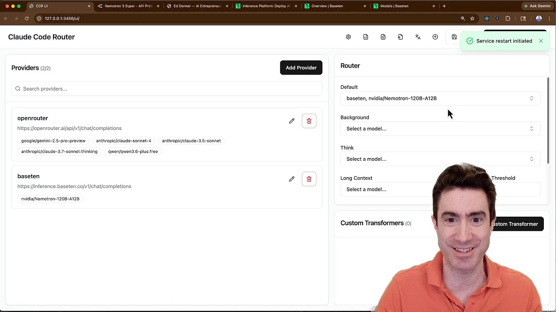This screenshot has width=556, height=312.
Task: Click the browser reload icon
Action: [26, 18]
